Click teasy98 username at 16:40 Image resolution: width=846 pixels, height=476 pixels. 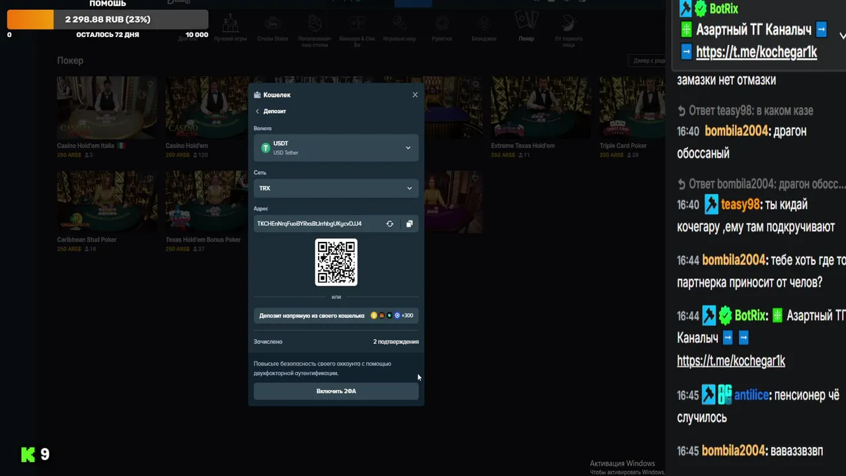click(740, 204)
